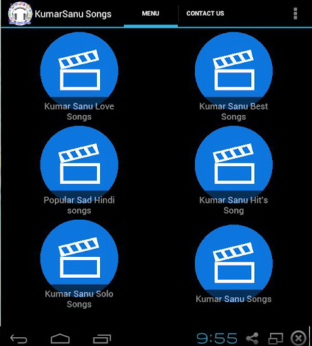The height and width of the screenshot is (346, 312).
Task: Tap the window resize icon in system bar
Action: point(275,338)
